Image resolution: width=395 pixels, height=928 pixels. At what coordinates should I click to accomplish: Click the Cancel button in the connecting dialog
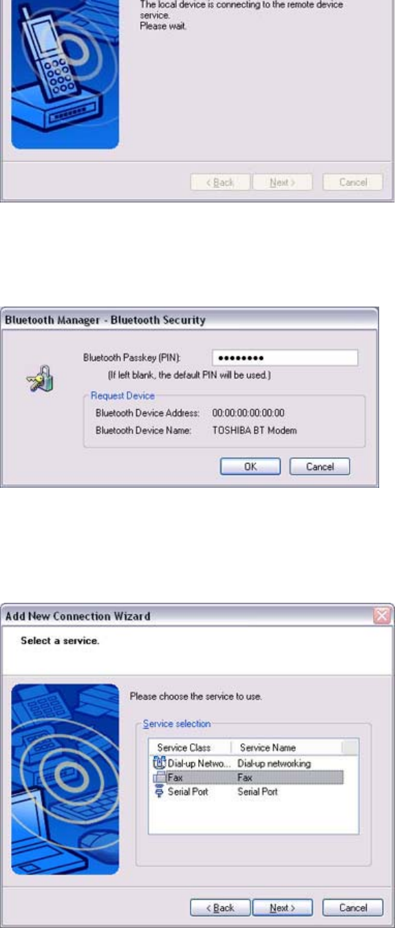click(353, 183)
